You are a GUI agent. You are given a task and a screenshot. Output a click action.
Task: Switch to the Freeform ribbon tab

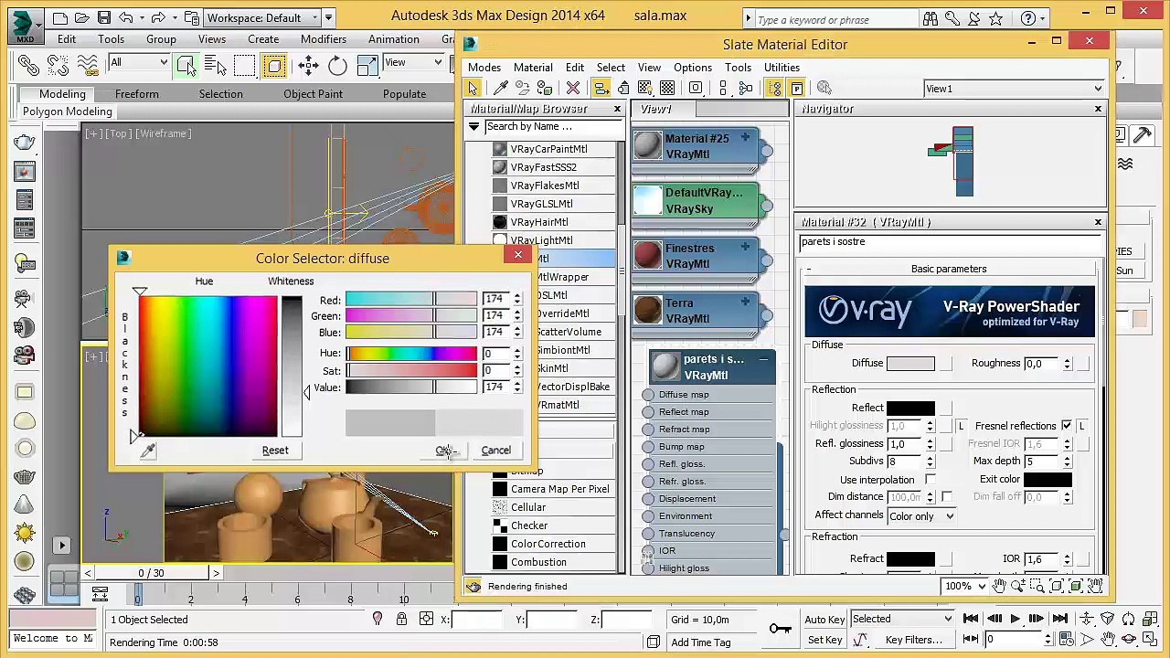point(137,94)
